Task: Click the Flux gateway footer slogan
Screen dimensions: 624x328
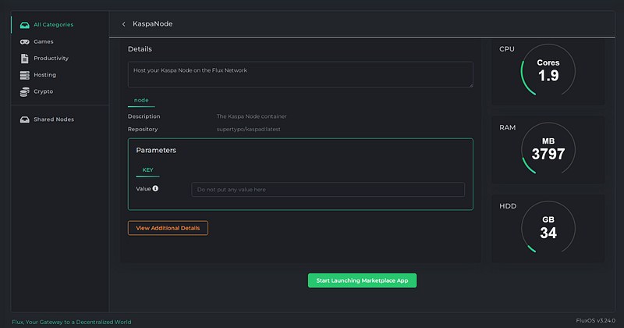Action: pos(72,322)
